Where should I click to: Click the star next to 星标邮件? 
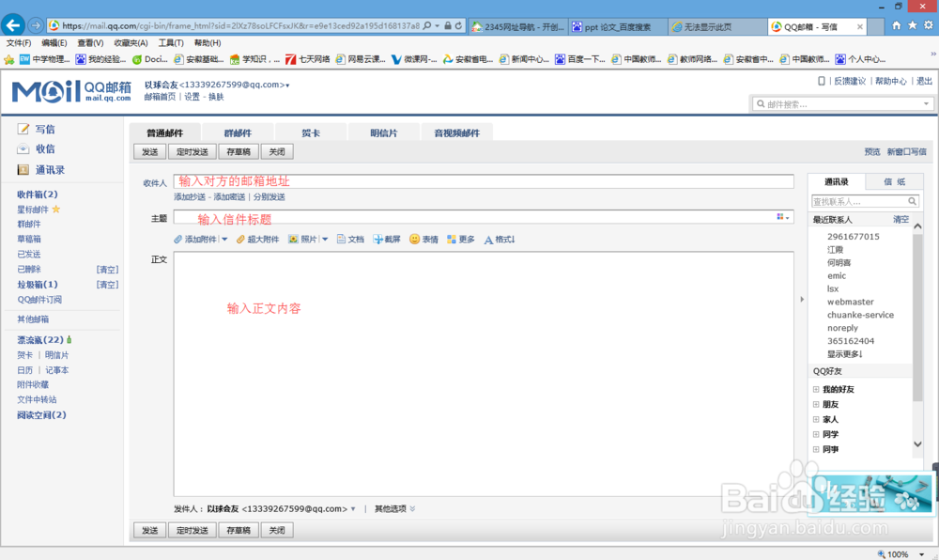pyautogui.click(x=56, y=209)
